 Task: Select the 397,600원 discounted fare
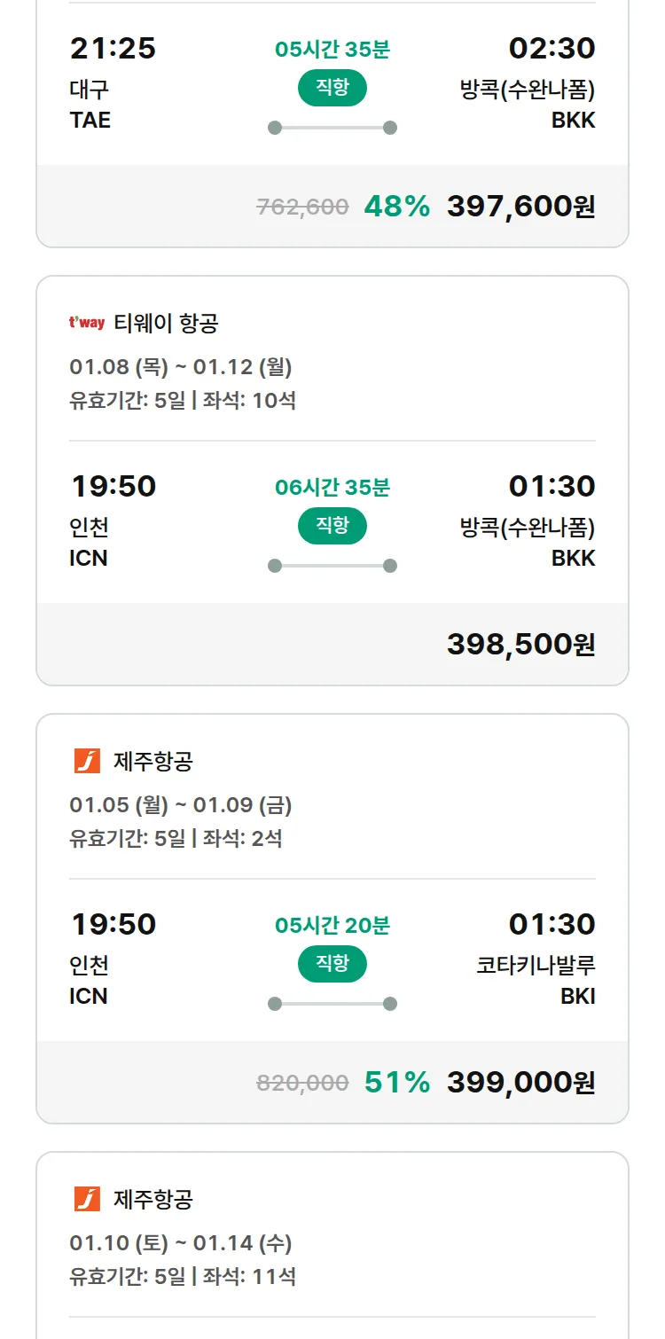tap(520, 207)
